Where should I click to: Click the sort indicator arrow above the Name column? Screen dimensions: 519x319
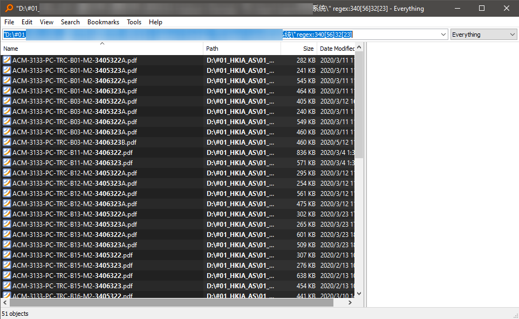pos(101,43)
